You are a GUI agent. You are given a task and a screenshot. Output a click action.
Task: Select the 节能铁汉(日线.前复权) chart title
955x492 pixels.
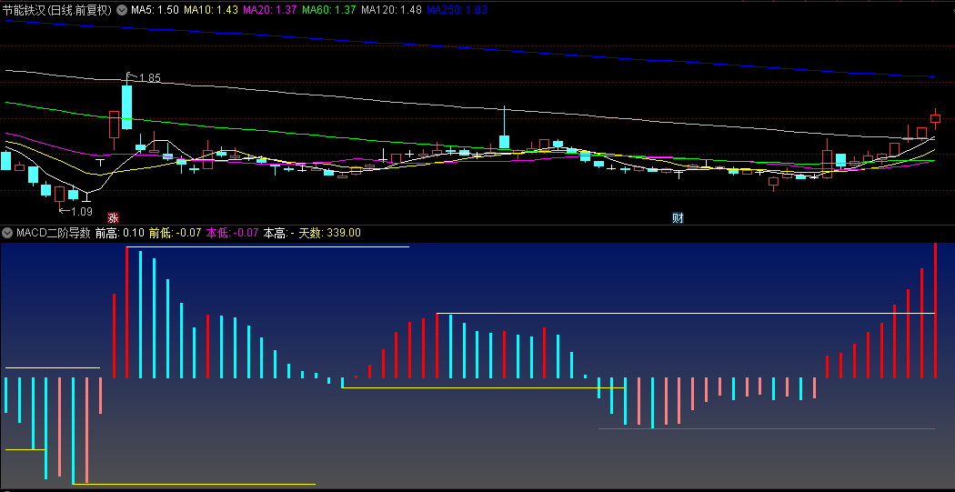(x=57, y=10)
